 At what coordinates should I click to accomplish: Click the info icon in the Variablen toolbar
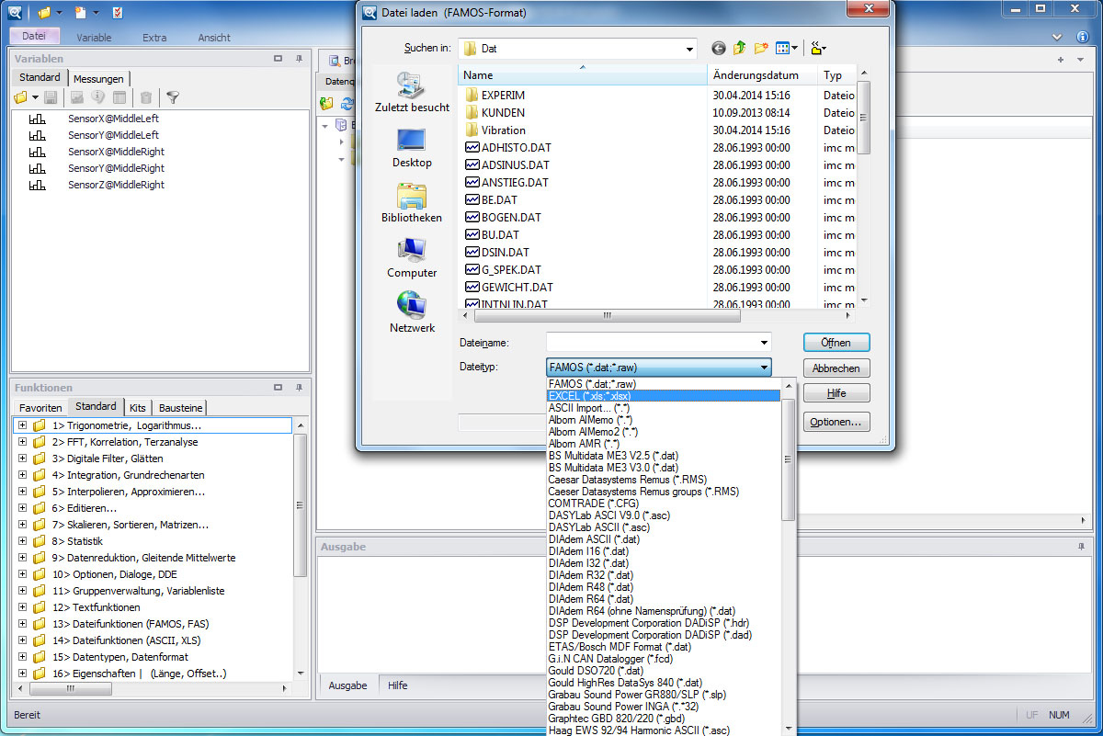[97, 97]
